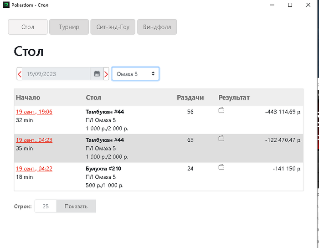
Task: Switch to the Сит-энд-Гоу tab
Action: [113, 27]
